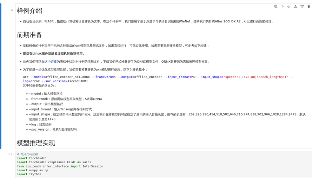The height and width of the screenshot is (178, 312).
Task: Duplicate the cell using the copy icon
Action: coord(276,6)
